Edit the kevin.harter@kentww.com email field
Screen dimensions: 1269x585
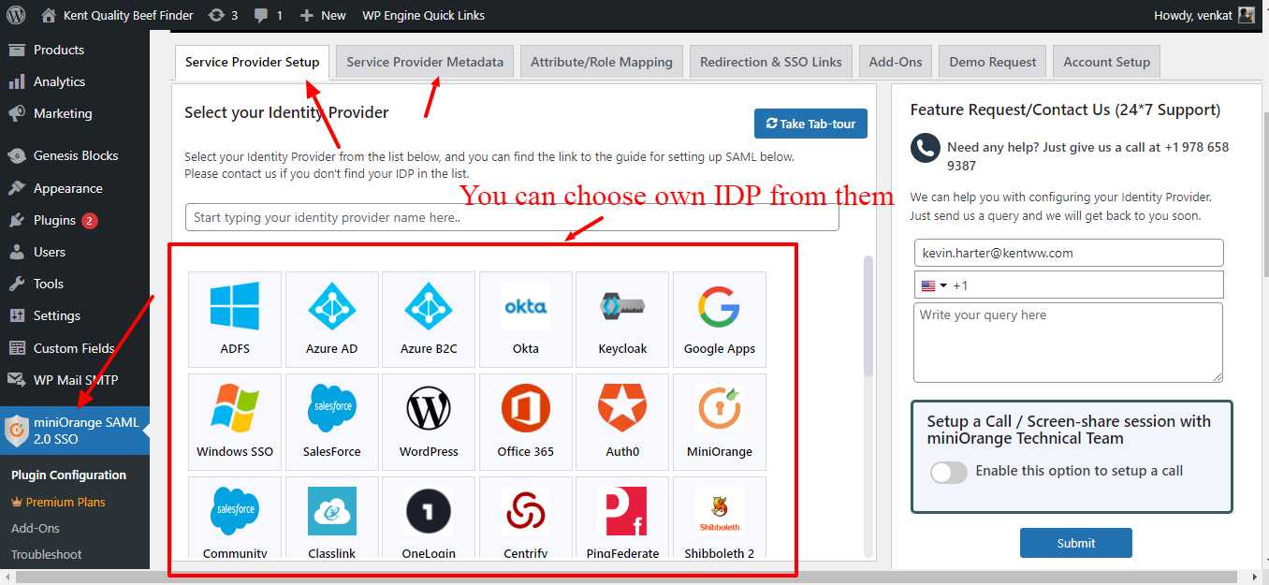tap(1069, 253)
